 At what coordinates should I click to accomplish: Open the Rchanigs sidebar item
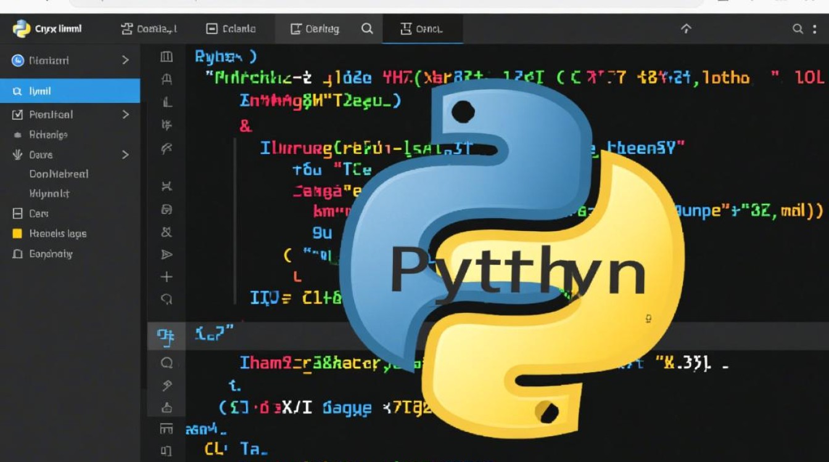pyautogui.click(x=48, y=135)
